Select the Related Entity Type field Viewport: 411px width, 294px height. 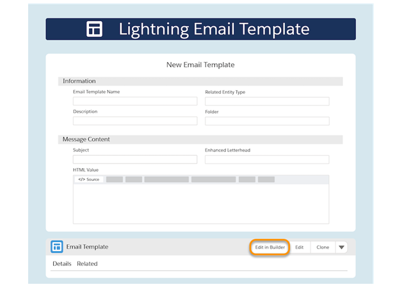267,101
